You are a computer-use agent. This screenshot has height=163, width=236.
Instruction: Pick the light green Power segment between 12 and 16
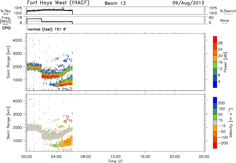coord(215,65)
